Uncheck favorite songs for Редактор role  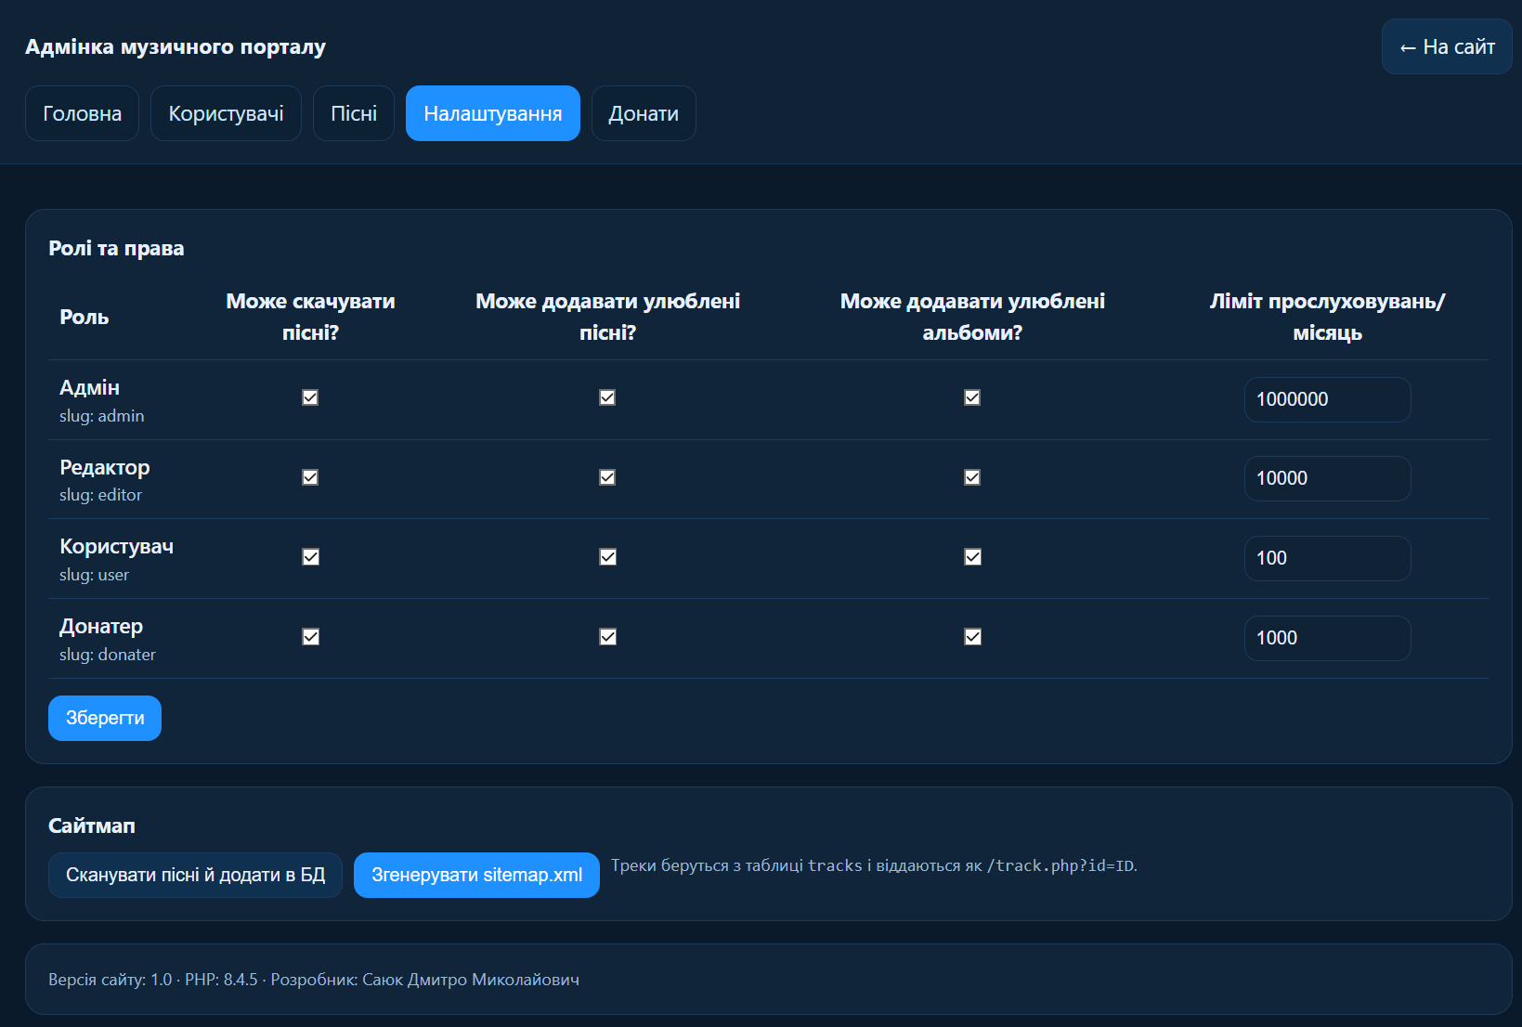tap(607, 477)
